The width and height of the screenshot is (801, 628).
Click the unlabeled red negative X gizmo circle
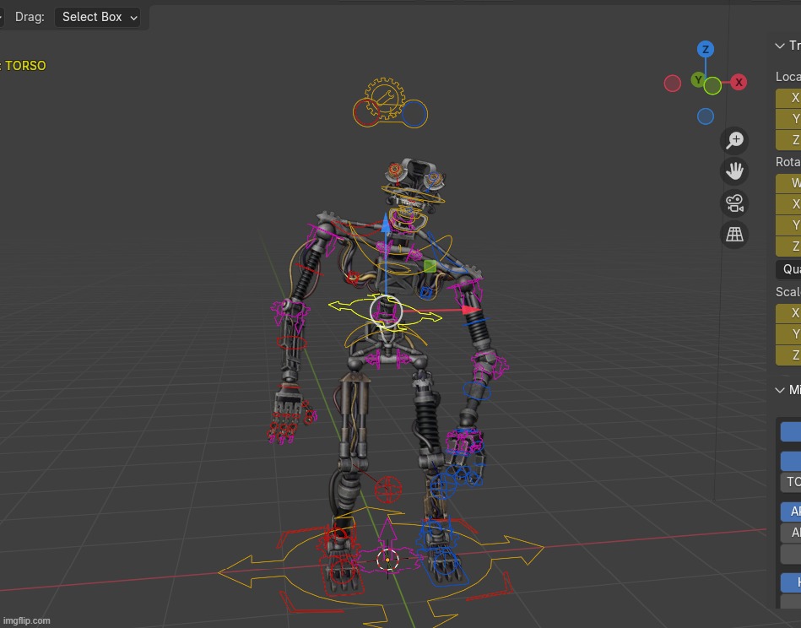pos(672,84)
